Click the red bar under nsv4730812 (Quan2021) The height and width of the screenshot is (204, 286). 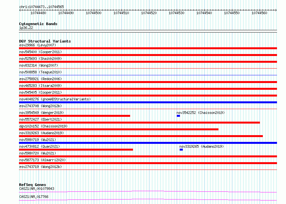pos(76,150)
